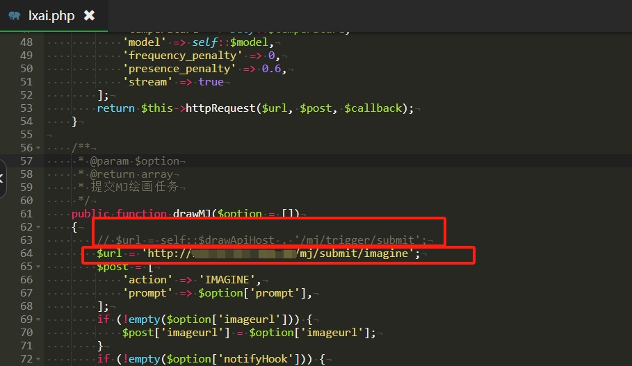
Task: Click the @param $option comment line
Action: click(x=134, y=161)
